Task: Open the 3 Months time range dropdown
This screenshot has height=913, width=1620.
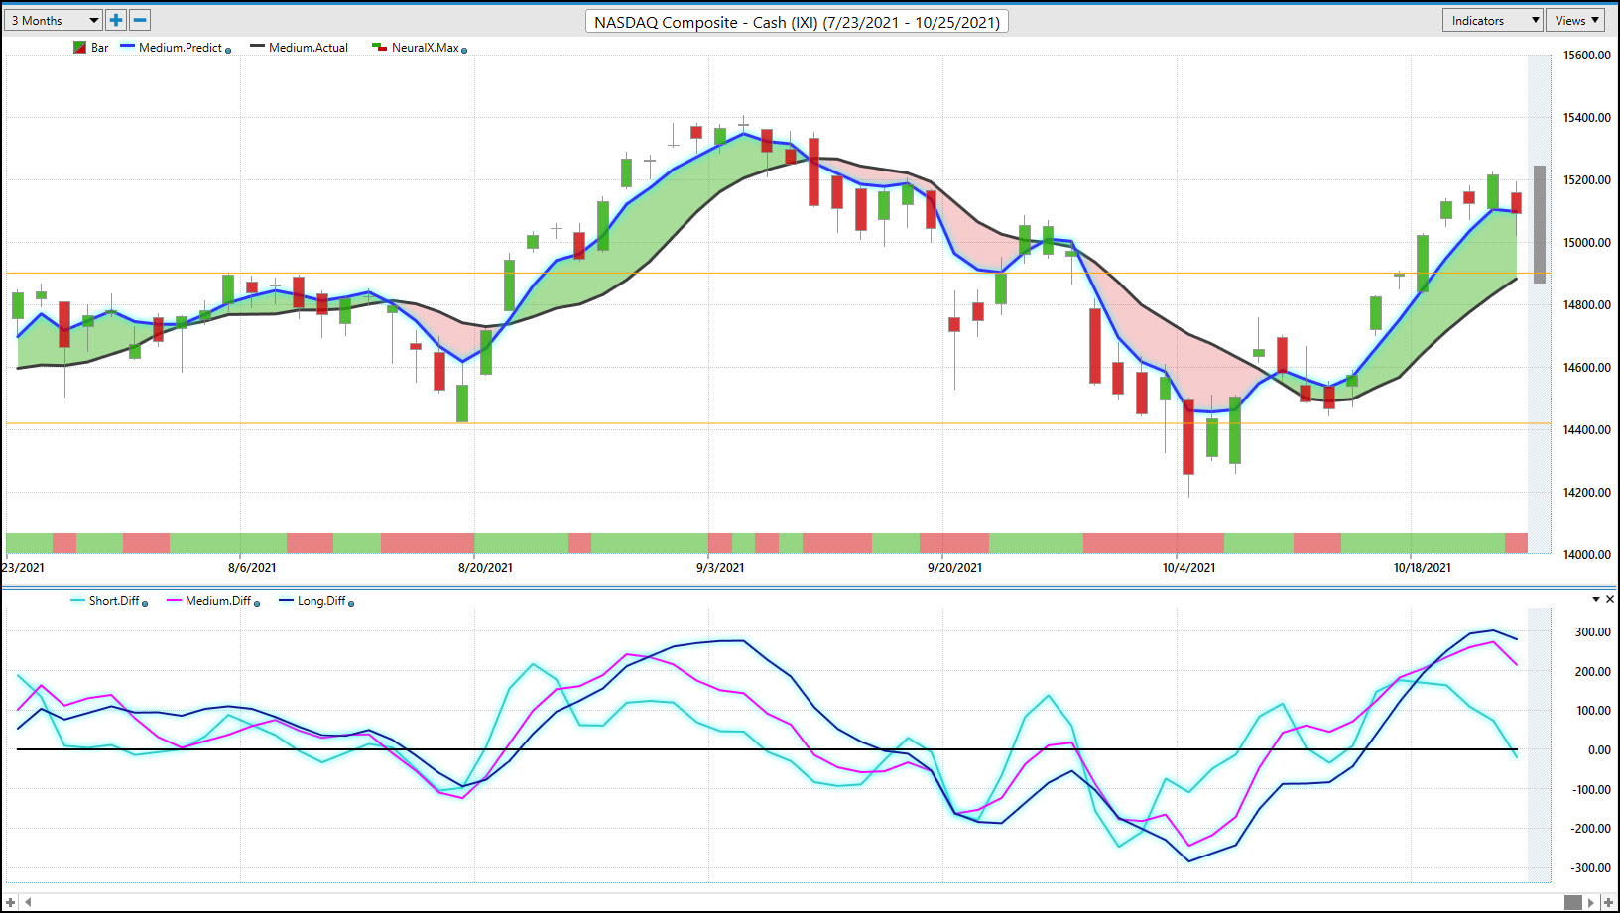Action: [x=54, y=20]
